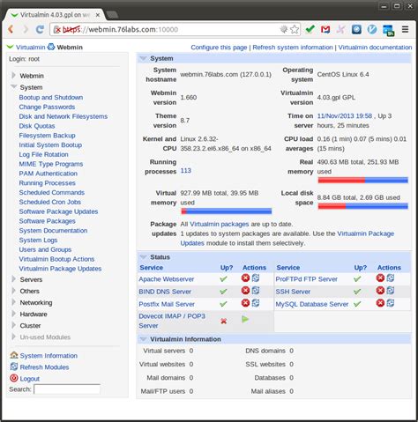Restart the Apache Webserver service
This screenshot has width=418, height=422.
256,278
